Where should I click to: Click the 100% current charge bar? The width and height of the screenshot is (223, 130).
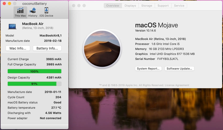click(x=34, y=71)
